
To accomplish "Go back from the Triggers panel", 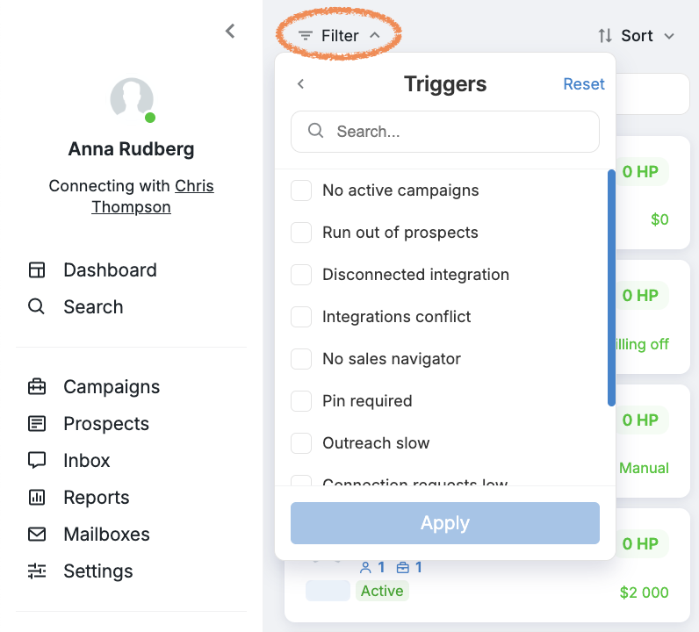I will pyautogui.click(x=301, y=83).
